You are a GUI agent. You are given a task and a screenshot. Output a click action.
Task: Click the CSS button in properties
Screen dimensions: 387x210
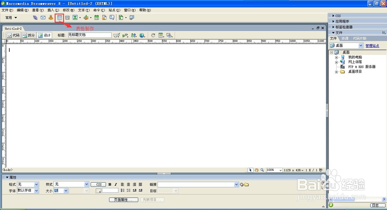click(98, 184)
